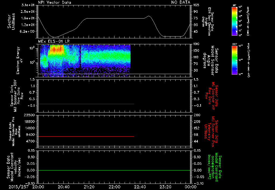This screenshot has height=190, width=275.
Task: Select the "Sector Unitless" axis title
Action: point(11,21)
